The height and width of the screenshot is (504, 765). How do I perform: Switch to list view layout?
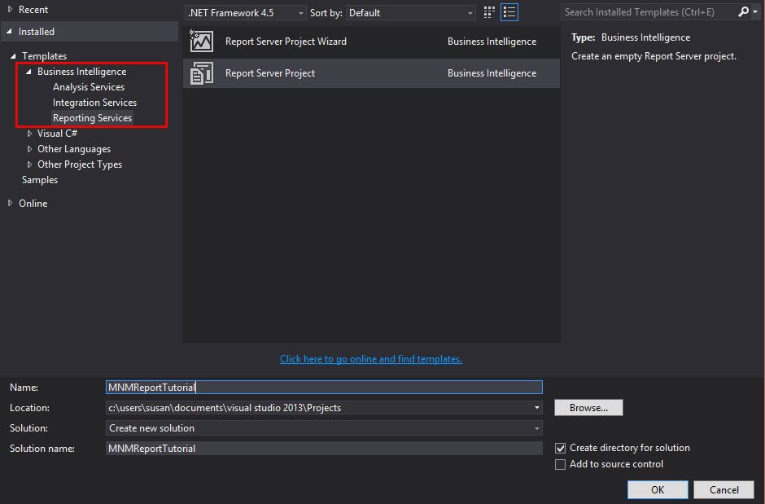pos(509,11)
